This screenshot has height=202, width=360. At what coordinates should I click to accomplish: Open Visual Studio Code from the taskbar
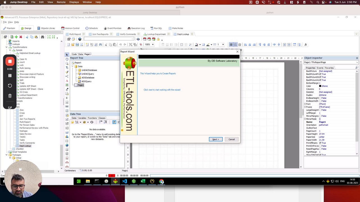click(x=125, y=181)
